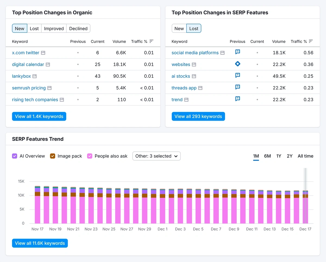The height and width of the screenshot is (262, 326).
Task: Click AI Overview icon in websites row
Action: pyautogui.click(x=237, y=64)
